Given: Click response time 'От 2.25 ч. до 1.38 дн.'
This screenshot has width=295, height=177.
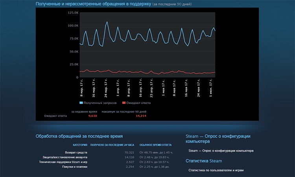Looking at the screenshot, I should click(x=154, y=167).
